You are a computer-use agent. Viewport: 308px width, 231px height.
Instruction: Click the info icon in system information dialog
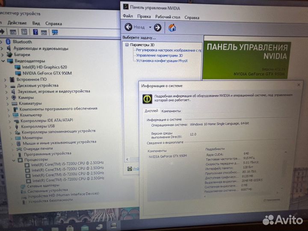click(x=147, y=99)
